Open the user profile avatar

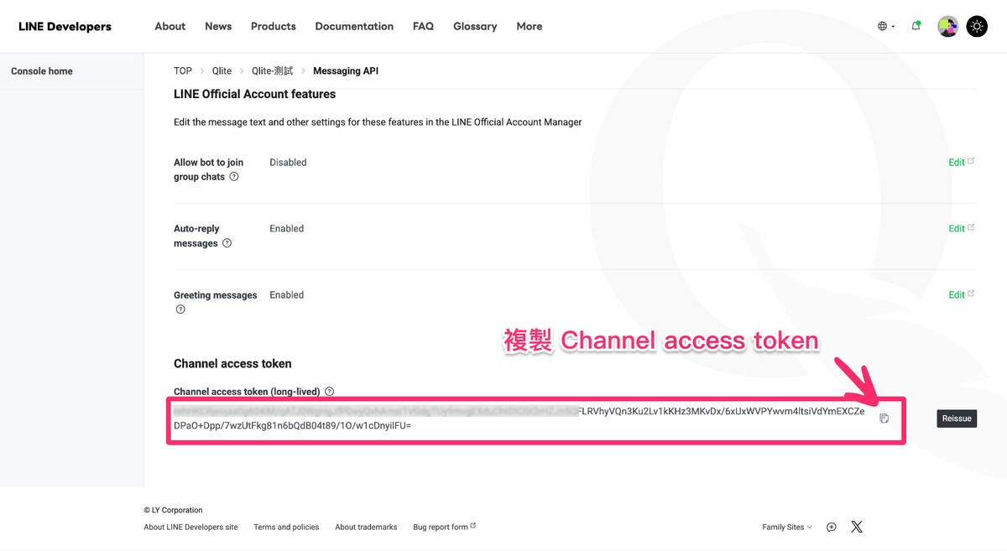(x=948, y=27)
